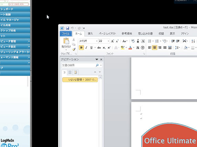Click the Character Border boxed A icon
197x147 pixels.
pos(143,41)
